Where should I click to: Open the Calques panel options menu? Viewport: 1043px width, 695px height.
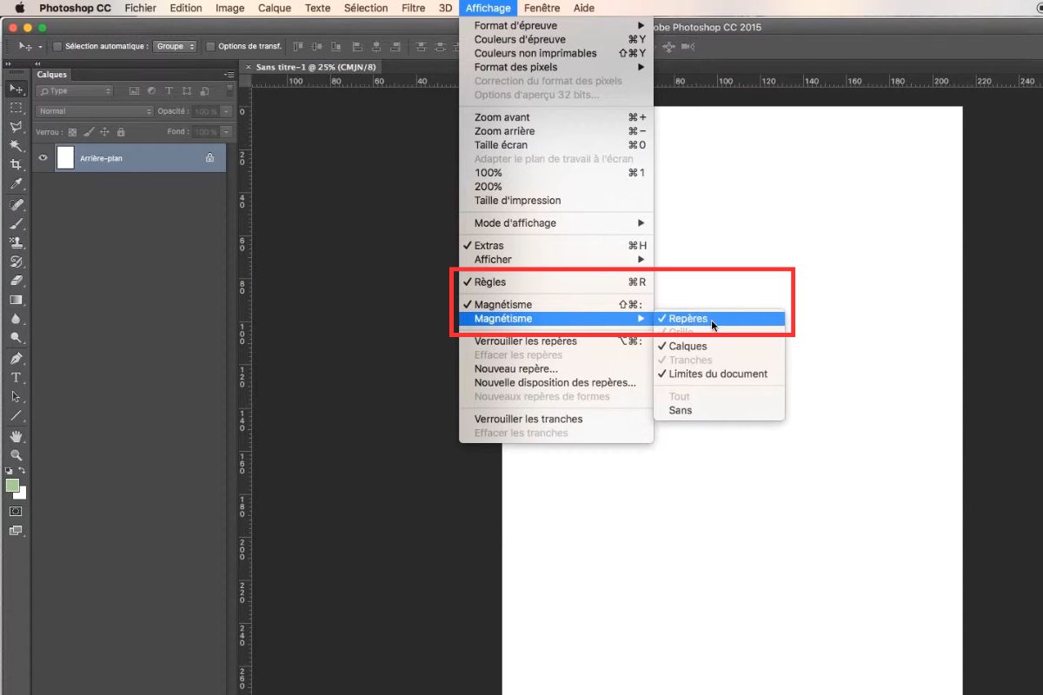[229, 75]
